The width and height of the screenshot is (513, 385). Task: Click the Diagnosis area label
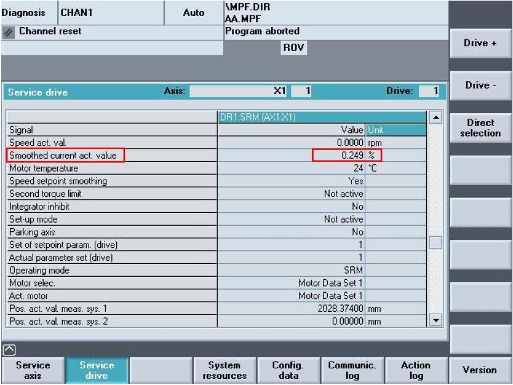23,13
